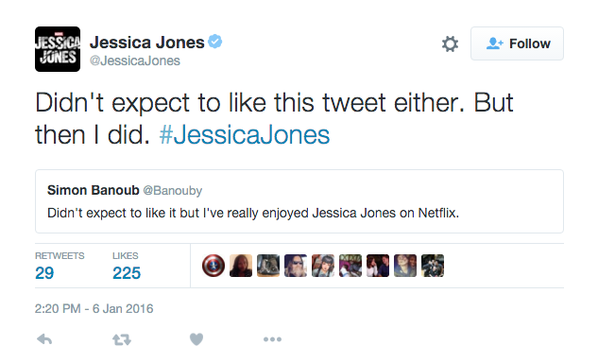Open the gear settings dropdown
Viewport: 598px width, 363px height.
point(450,43)
